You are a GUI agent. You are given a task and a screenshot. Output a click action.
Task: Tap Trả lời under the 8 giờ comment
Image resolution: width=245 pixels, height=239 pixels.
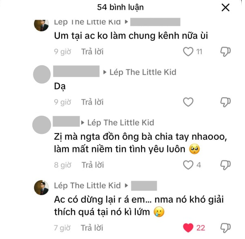point(93,165)
